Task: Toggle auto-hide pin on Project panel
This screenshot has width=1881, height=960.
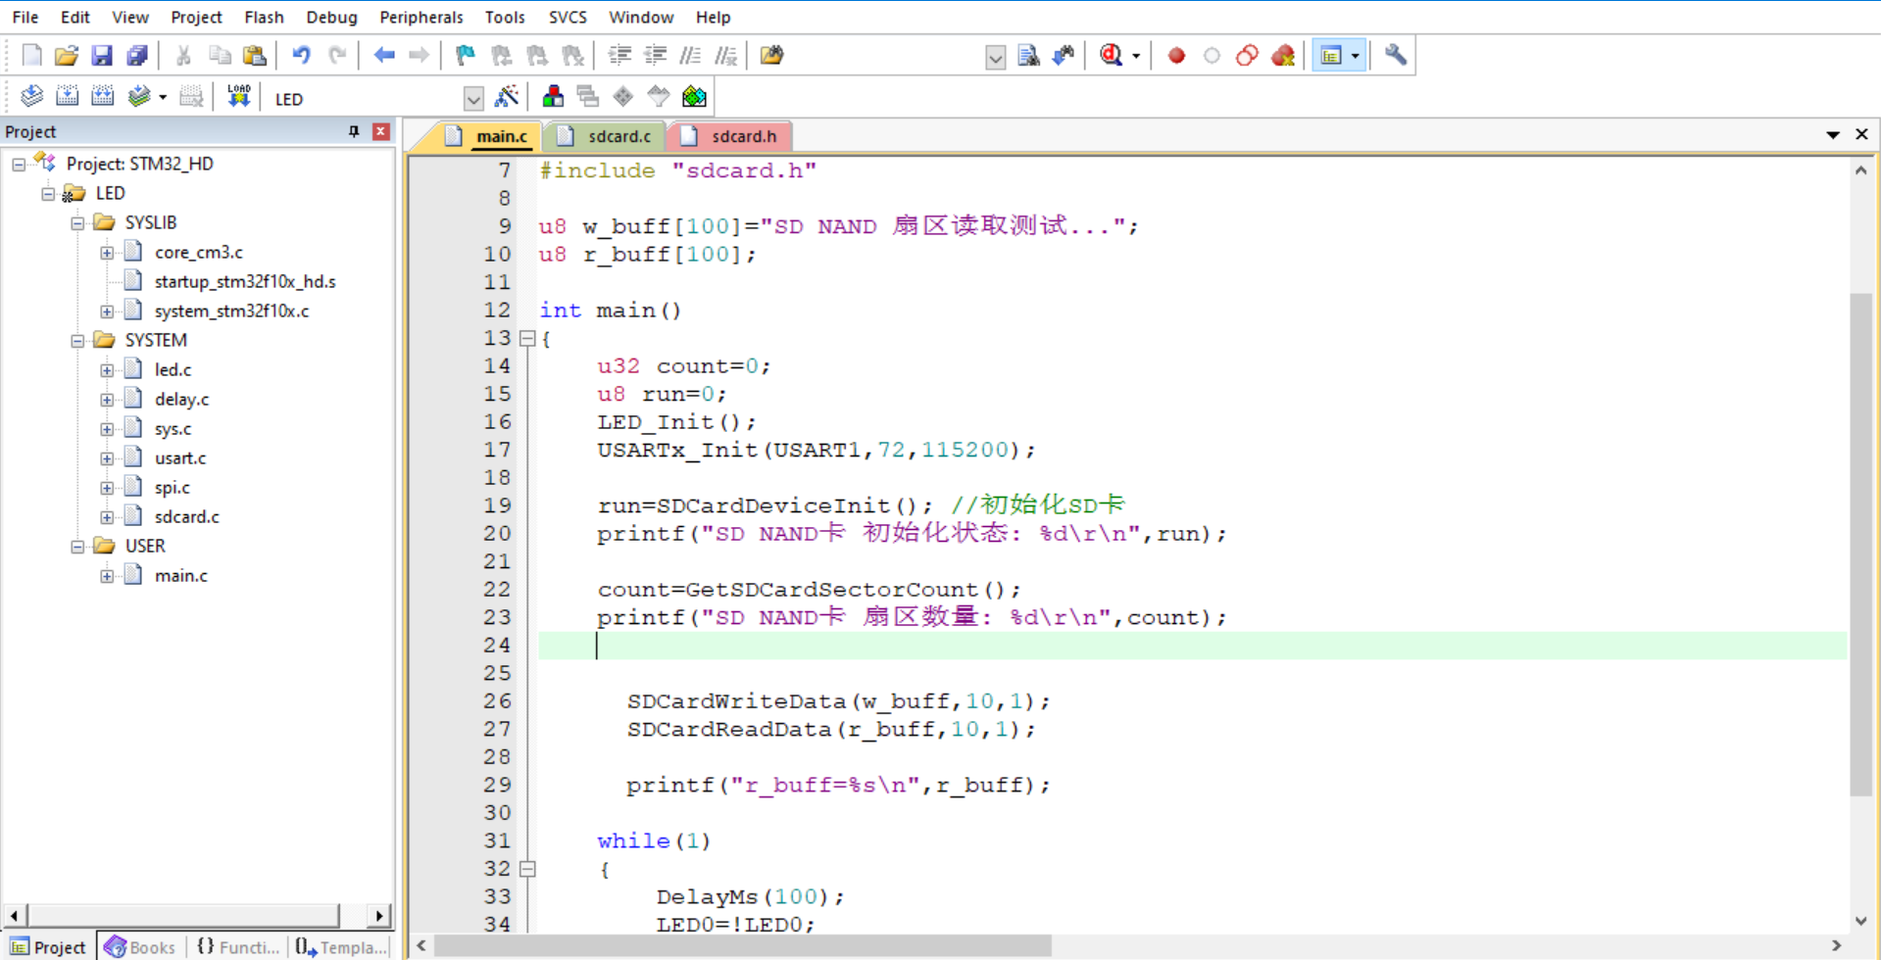Action: pyautogui.click(x=354, y=131)
